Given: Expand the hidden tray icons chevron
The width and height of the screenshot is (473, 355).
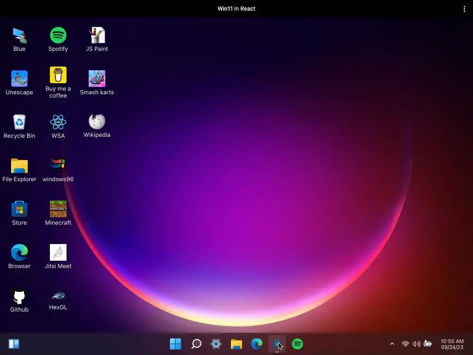Looking at the screenshot, I should point(392,343).
